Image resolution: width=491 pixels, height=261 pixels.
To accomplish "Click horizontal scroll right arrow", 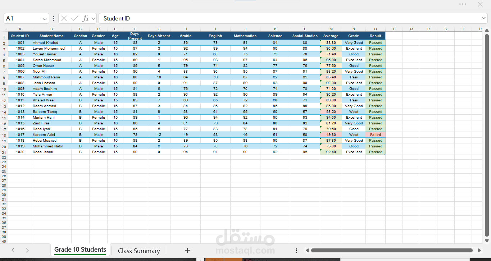I will [479, 251].
